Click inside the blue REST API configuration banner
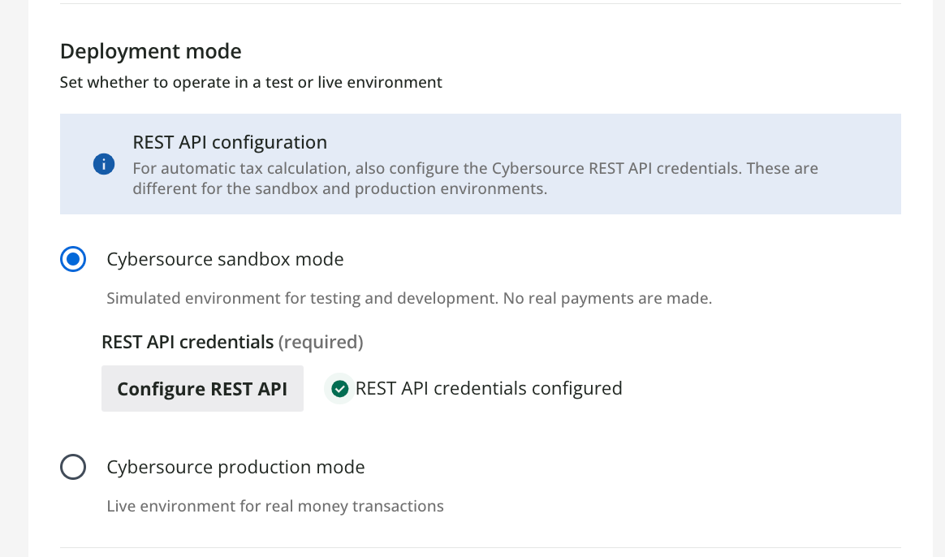This screenshot has width=945, height=557. pos(480,164)
